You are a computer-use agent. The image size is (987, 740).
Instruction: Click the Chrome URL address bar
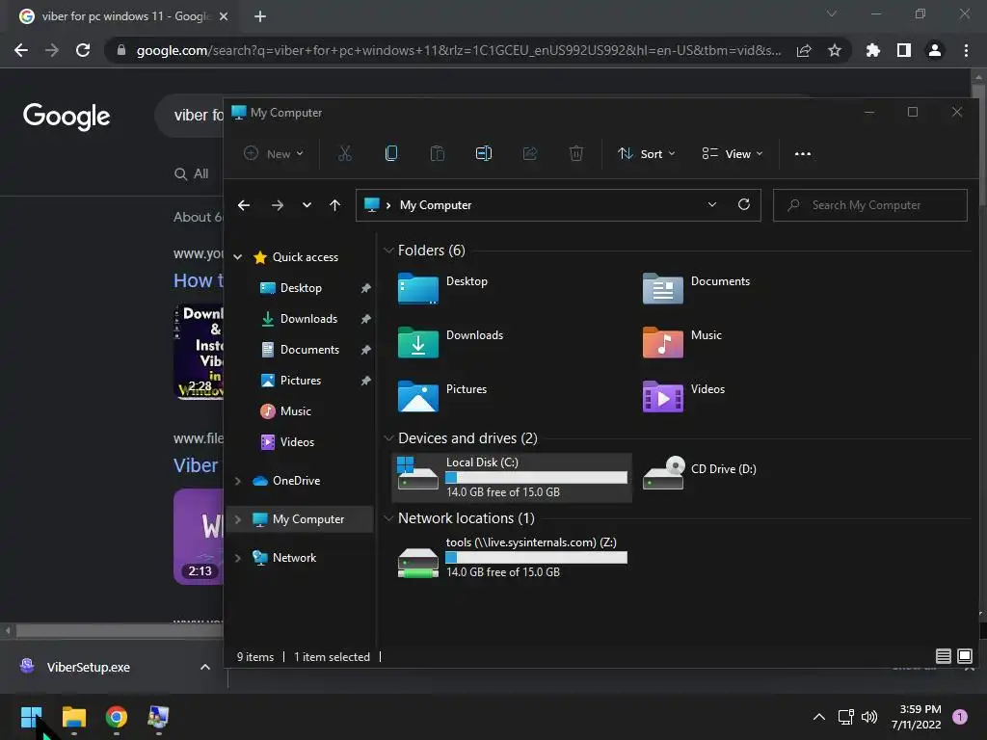pos(458,50)
